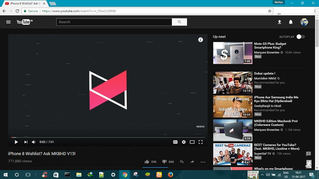Go back in browser history
This screenshot has width=319, height=179.
(4, 11)
